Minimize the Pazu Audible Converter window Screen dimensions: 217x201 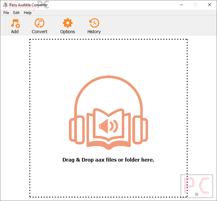click(181, 5)
